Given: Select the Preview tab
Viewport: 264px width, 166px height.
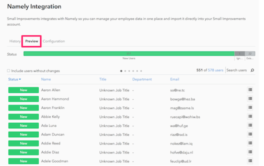Looking at the screenshot, I should click(x=32, y=41).
